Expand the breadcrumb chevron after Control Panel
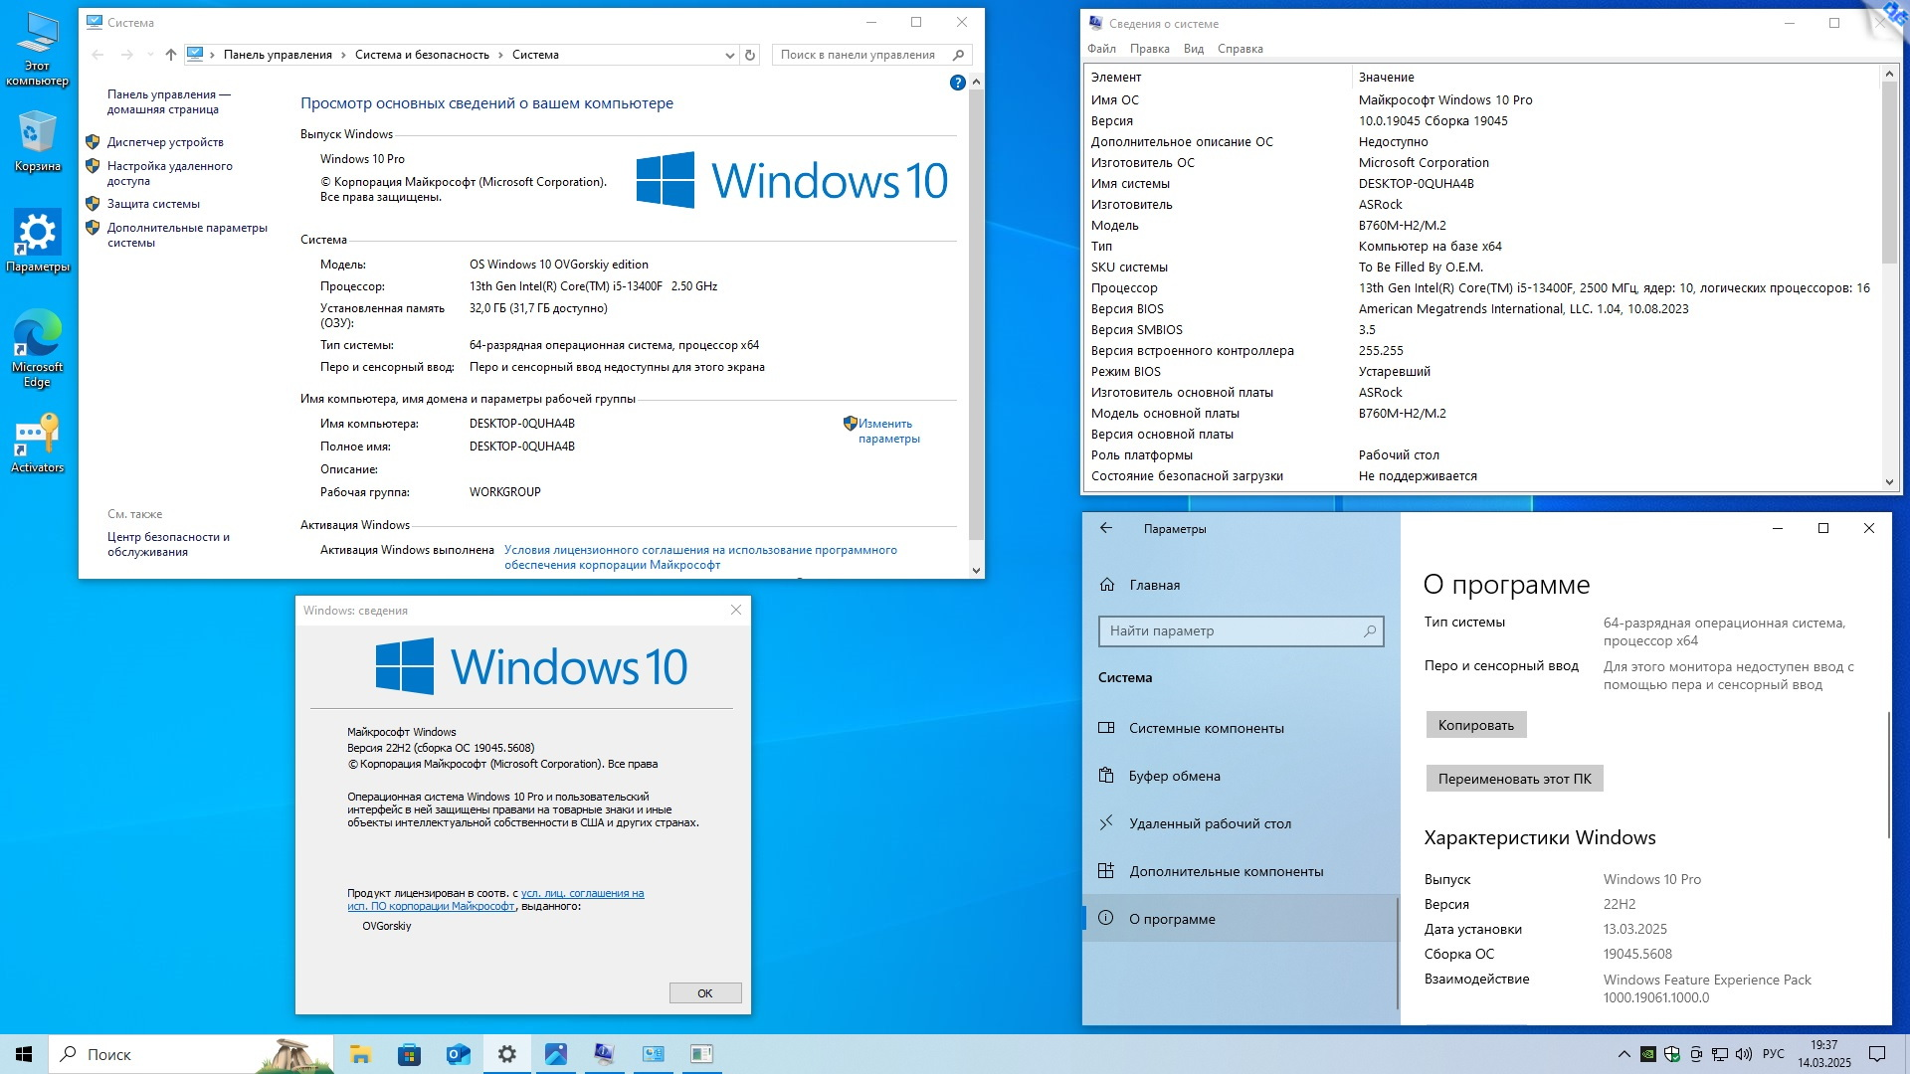1910x1074 pixels. click(344, 56)
